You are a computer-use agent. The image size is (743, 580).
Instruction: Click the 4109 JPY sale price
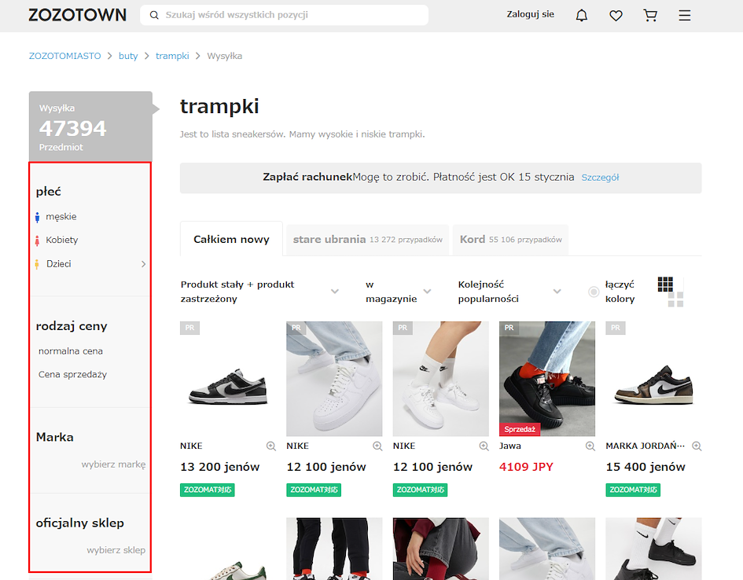click(526, 467)
